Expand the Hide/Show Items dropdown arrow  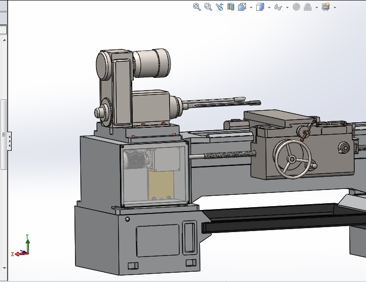(x=287, y=7)
